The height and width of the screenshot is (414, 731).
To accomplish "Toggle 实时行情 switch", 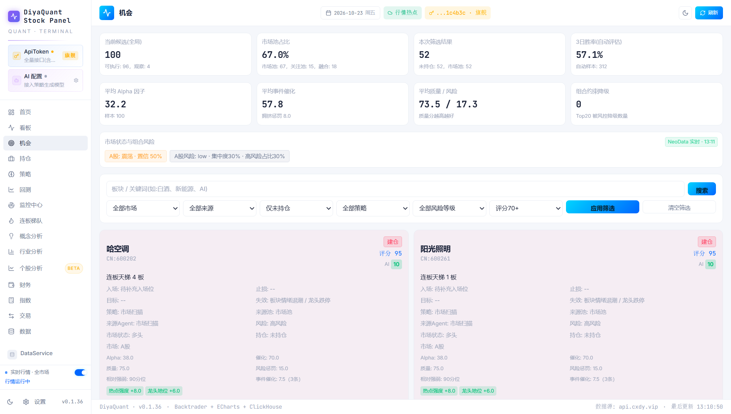I will coord(80,373).
